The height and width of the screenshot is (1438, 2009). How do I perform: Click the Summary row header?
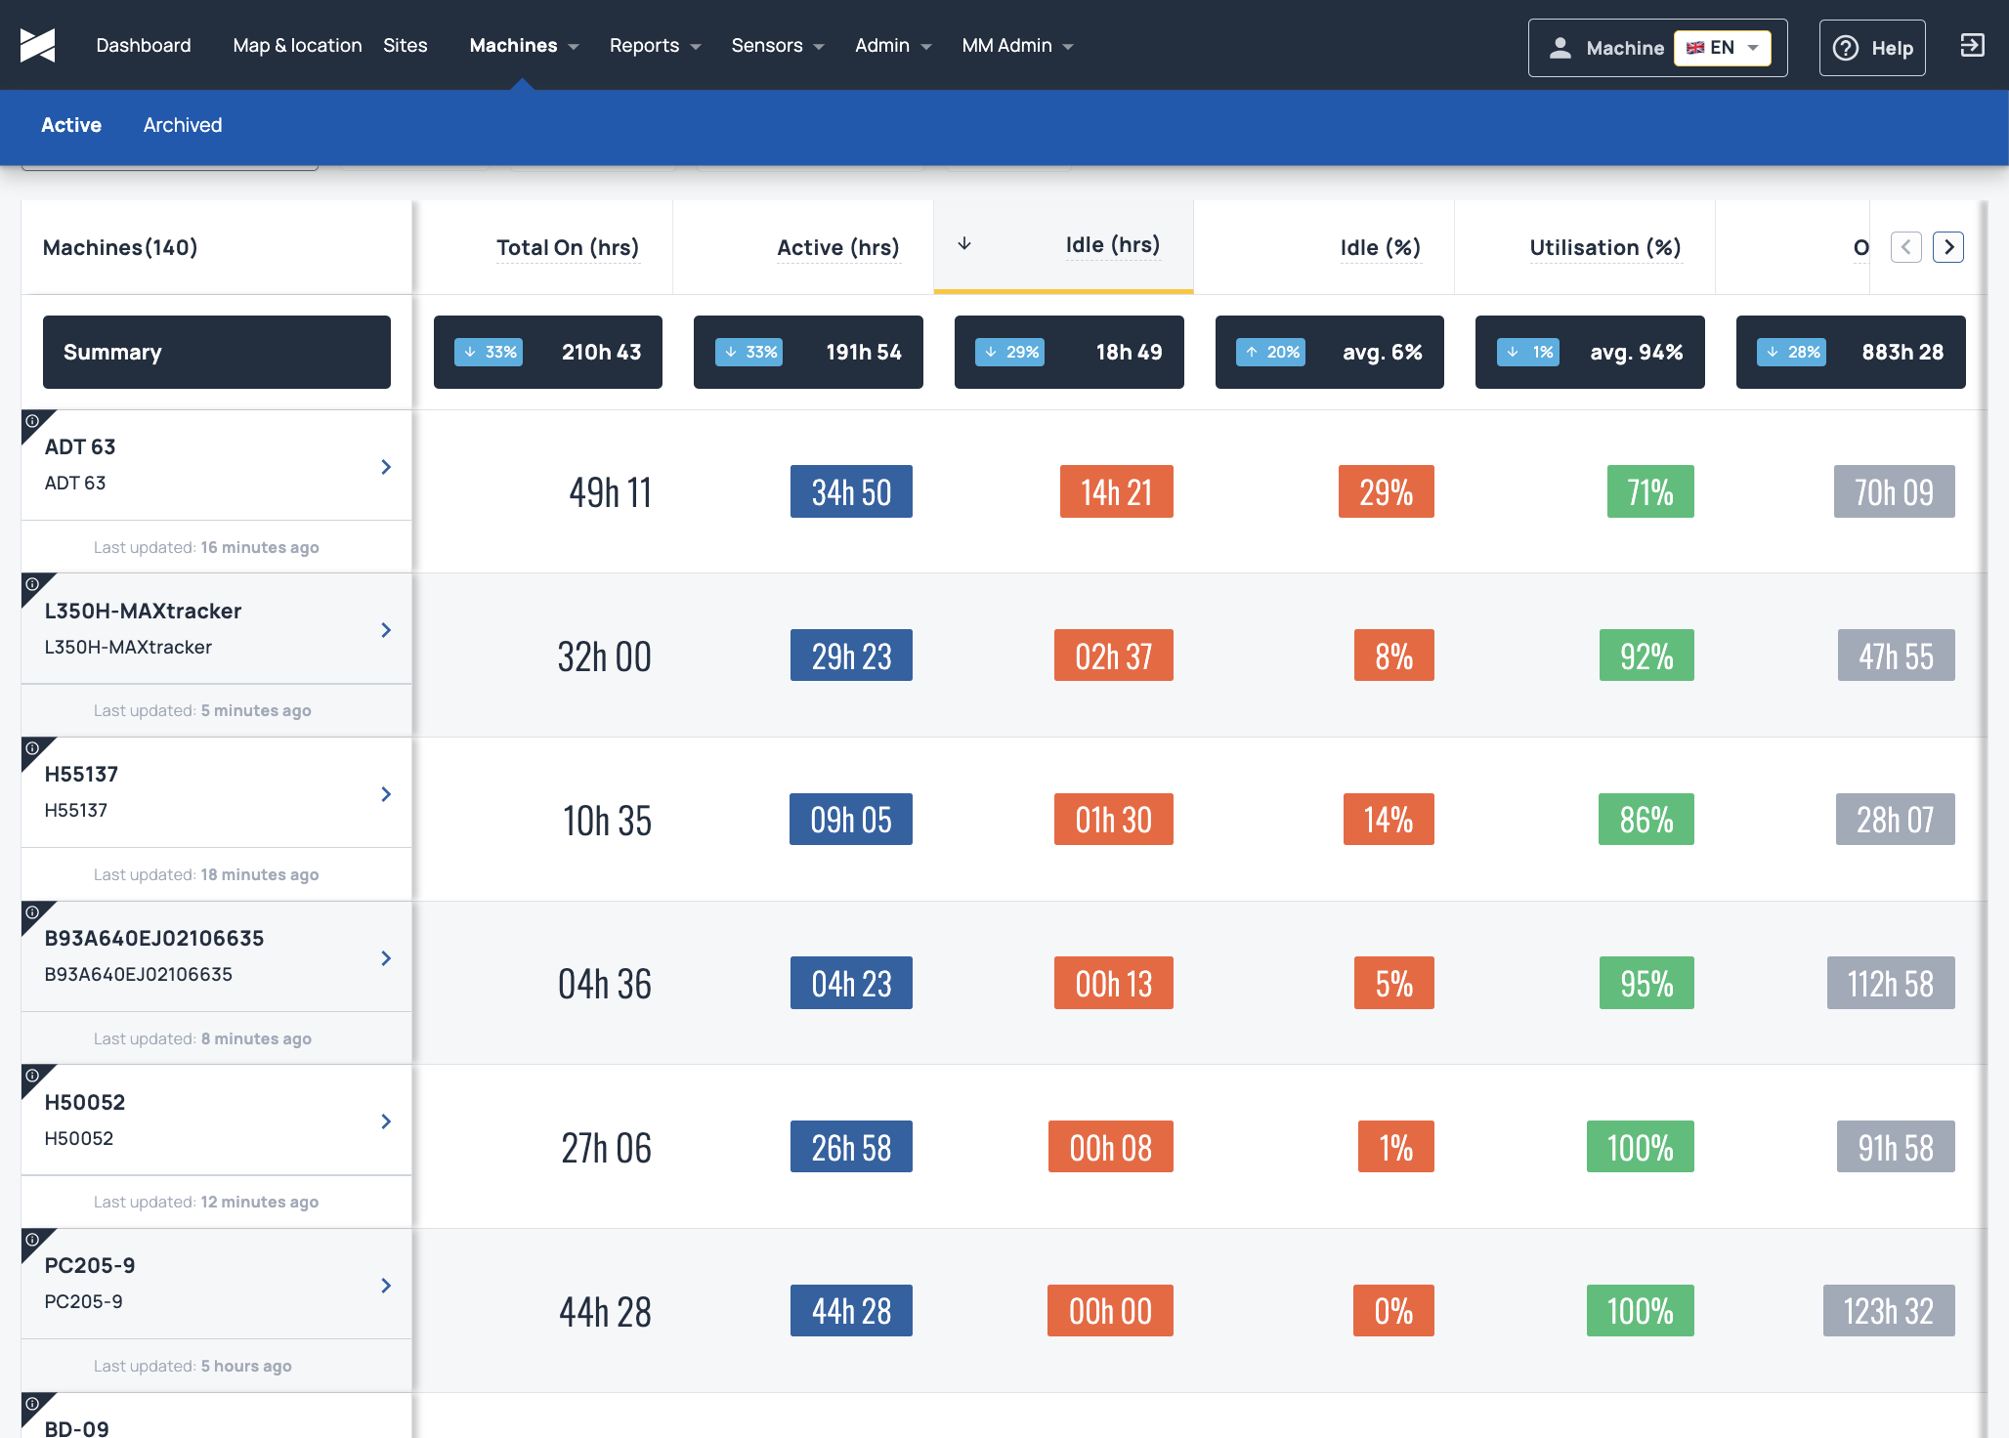click(x=217, y=352)
